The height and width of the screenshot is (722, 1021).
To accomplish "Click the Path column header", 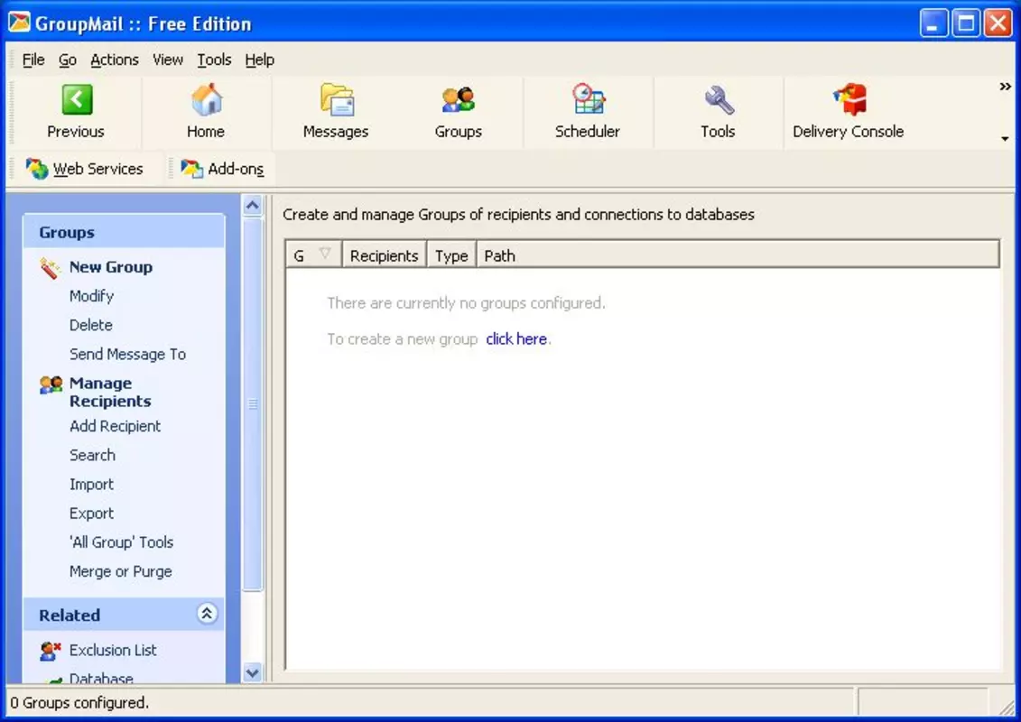I will 738,255.
